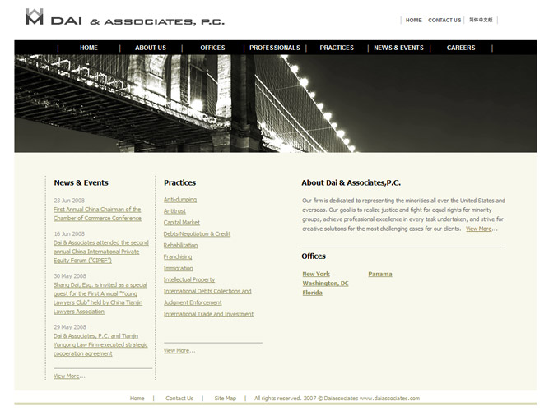Open the PRACTICES navigation item

coord(337,48)
